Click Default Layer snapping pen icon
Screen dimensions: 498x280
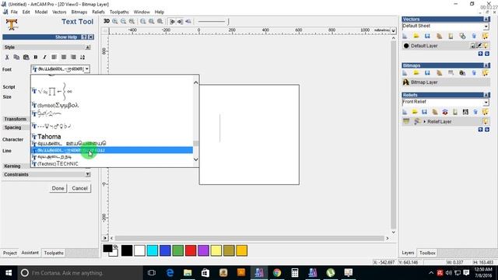pyautogui.click(x=479, y=46)
